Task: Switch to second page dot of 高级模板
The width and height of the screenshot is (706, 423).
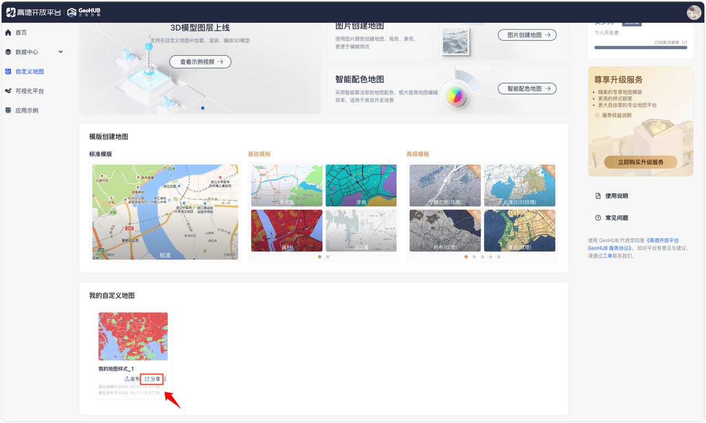Action: [x=474, y=257]
